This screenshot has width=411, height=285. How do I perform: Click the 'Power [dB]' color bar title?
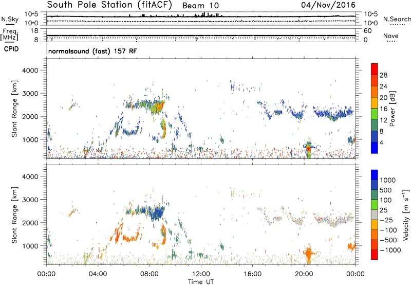tap(392, 109)
